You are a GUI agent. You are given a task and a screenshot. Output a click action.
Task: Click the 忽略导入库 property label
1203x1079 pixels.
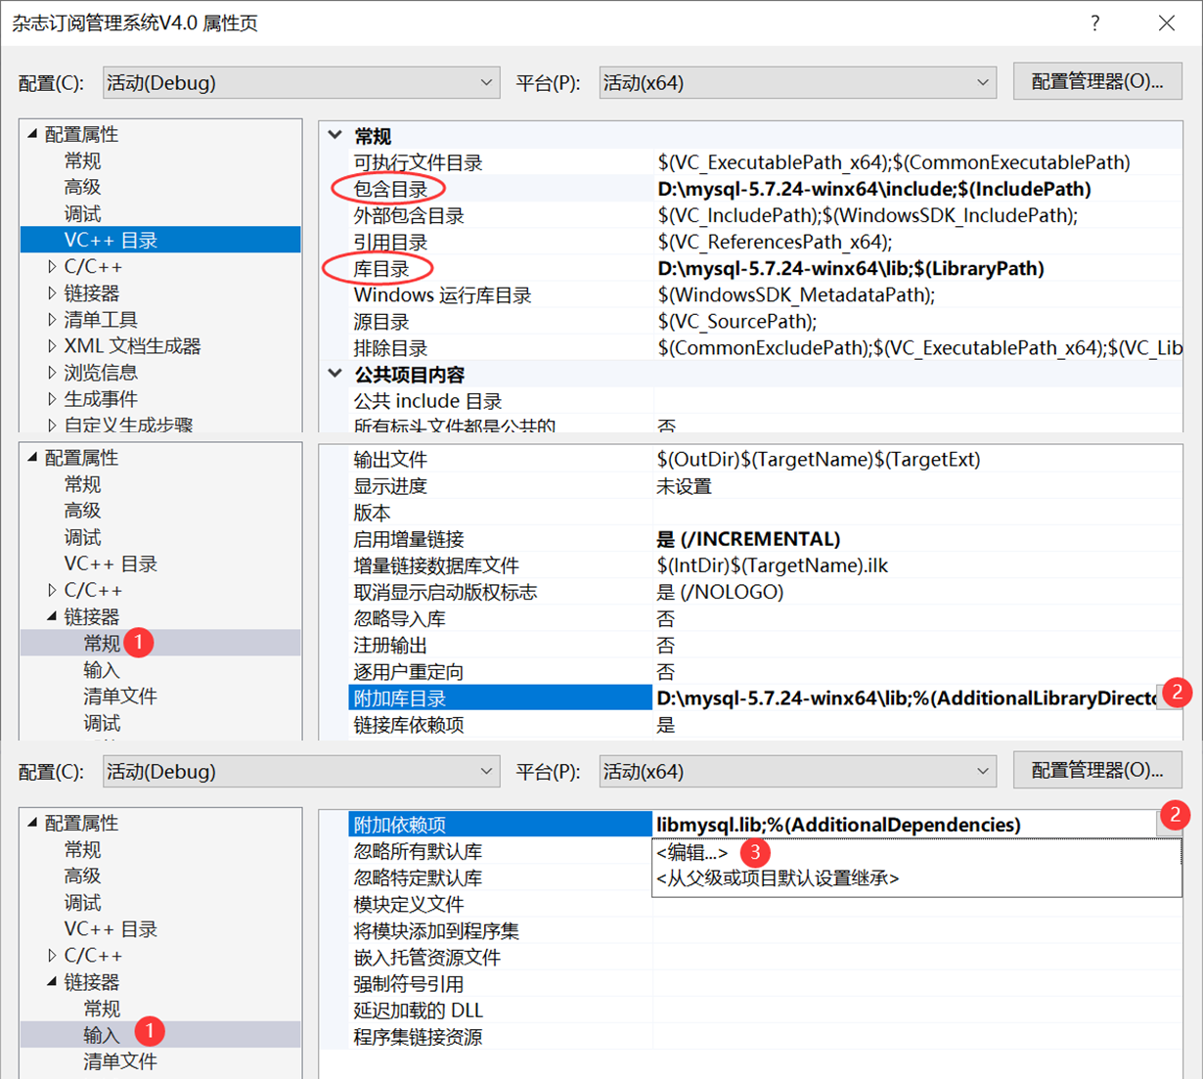tap(399, 618)
